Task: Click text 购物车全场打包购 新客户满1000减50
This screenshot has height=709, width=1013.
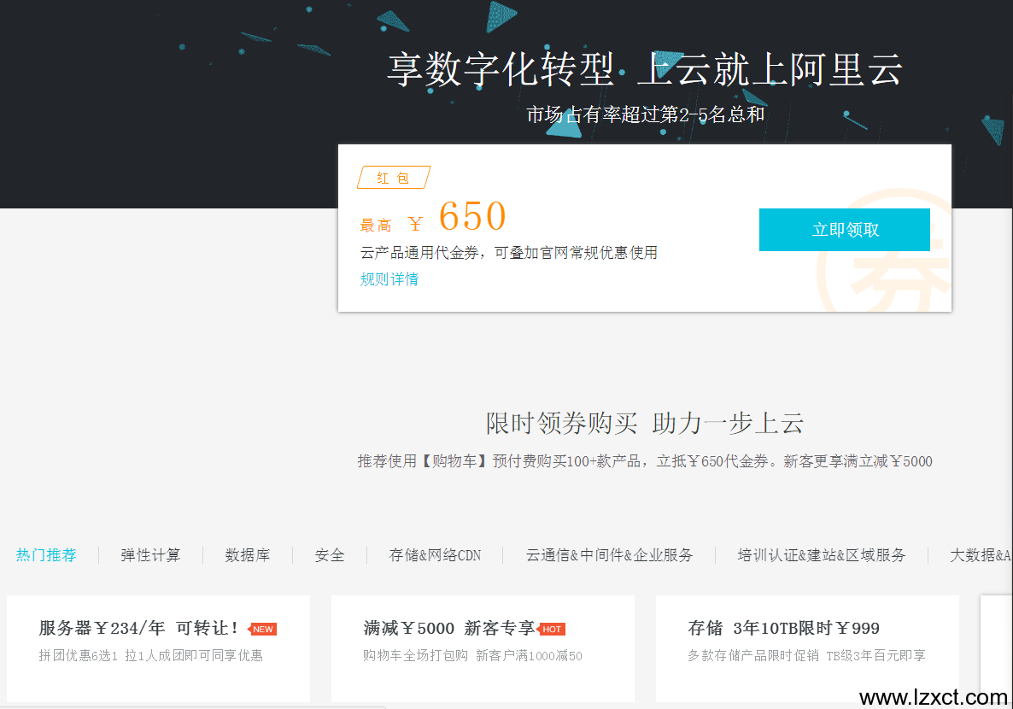Action: point(472,655)
